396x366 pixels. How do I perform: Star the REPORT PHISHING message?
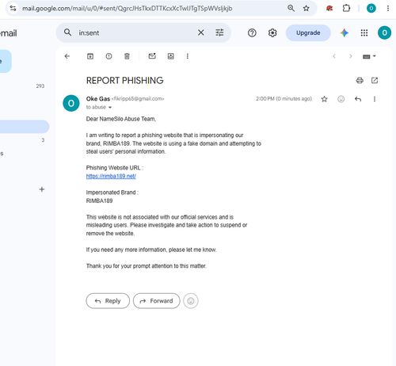pyautogui.click(x=324, y=99)
